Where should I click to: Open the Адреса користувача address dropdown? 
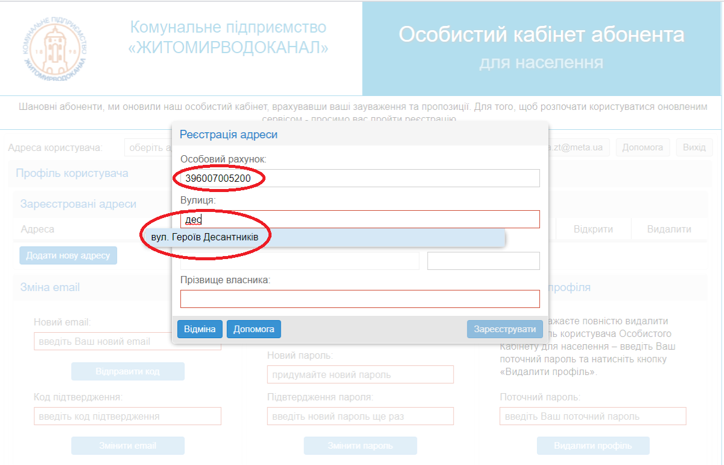pos(148,148)
